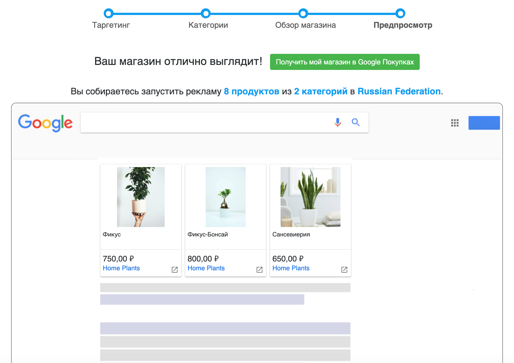The image size is (514, 363).
Task: Click the blue sign-in button placeholder
Action: [484, 123]
